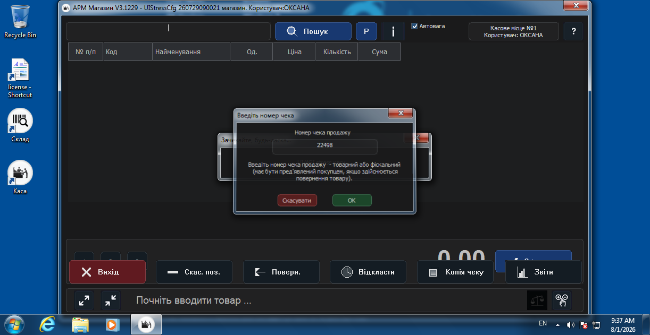
Task: Open Звіти reports button
Action: 543,272
